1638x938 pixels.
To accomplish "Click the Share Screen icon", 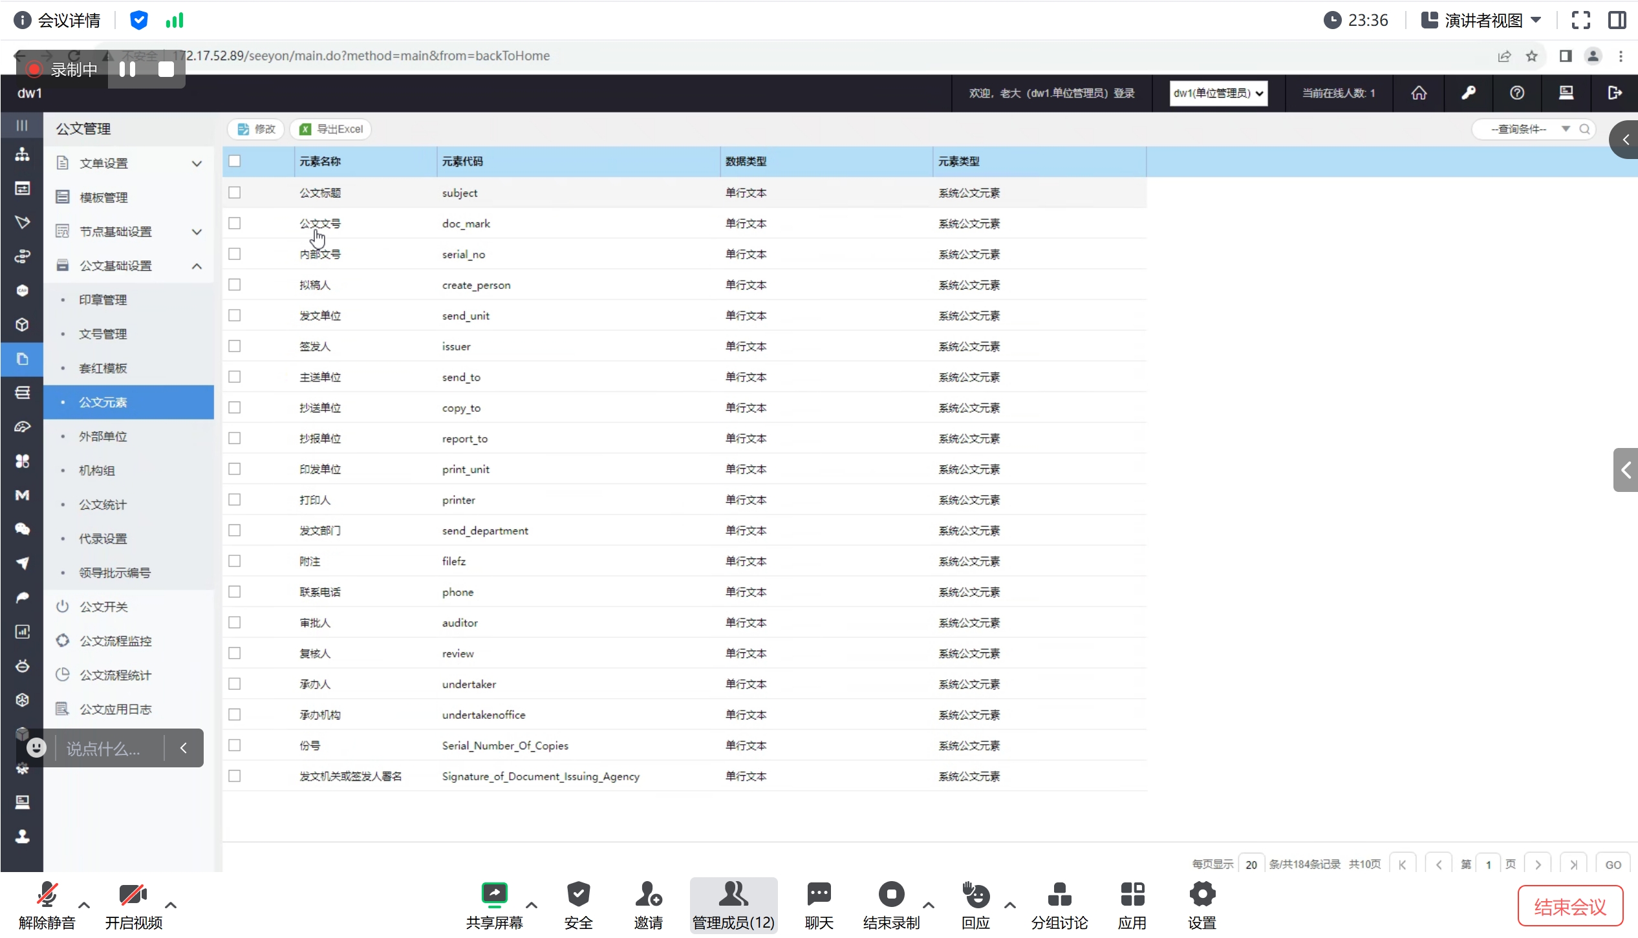I will pyautogui.click(x=494, y=895).
